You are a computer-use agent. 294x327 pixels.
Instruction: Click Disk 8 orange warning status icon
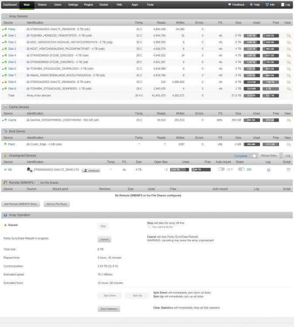pos(6,82)
